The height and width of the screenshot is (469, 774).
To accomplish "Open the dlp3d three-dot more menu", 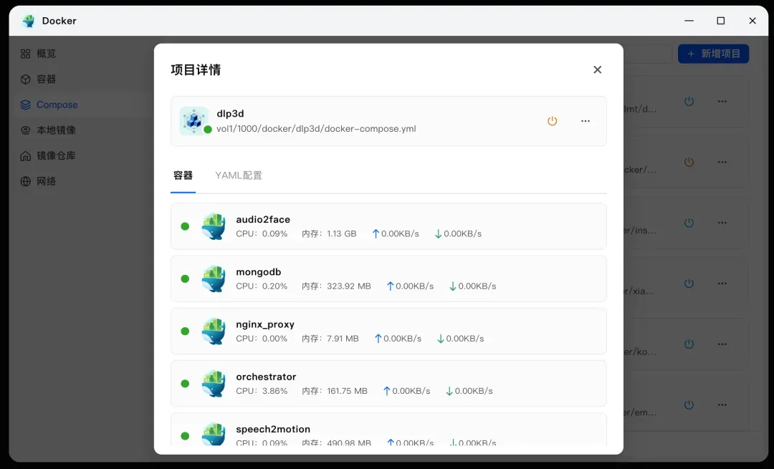I will 586,121.
